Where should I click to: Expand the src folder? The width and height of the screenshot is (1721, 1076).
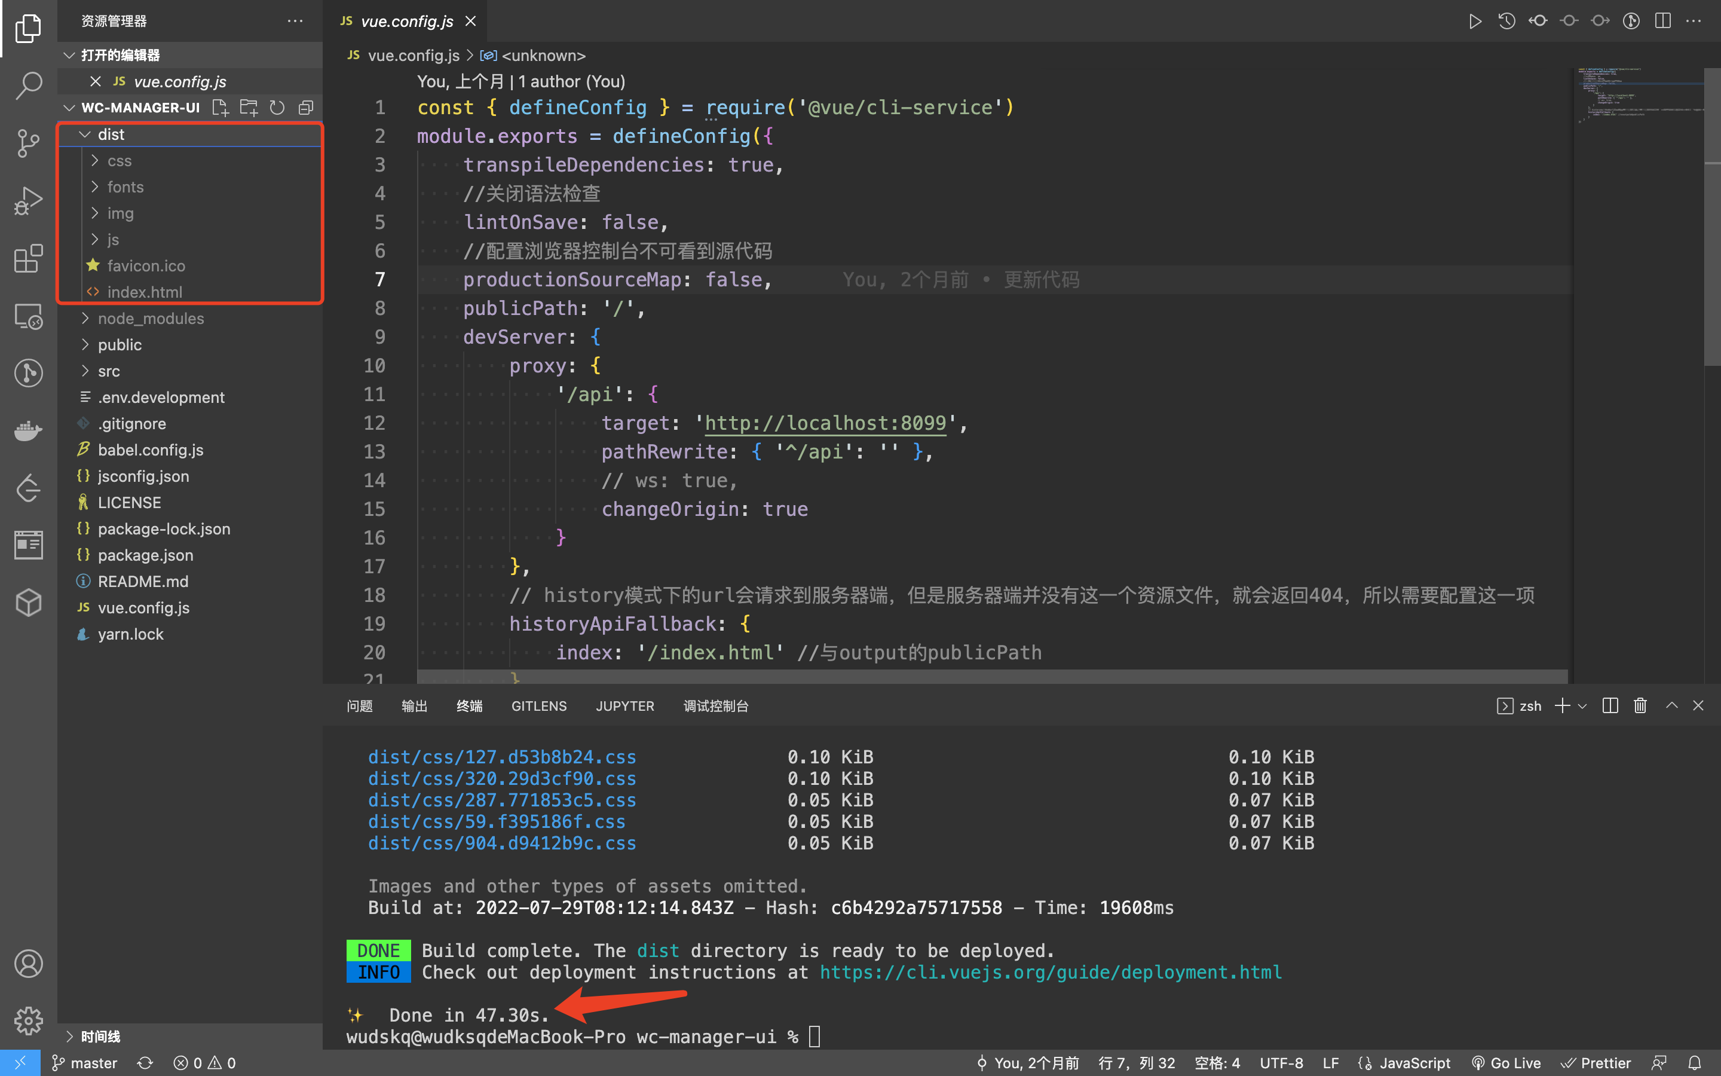click(190, 371)
